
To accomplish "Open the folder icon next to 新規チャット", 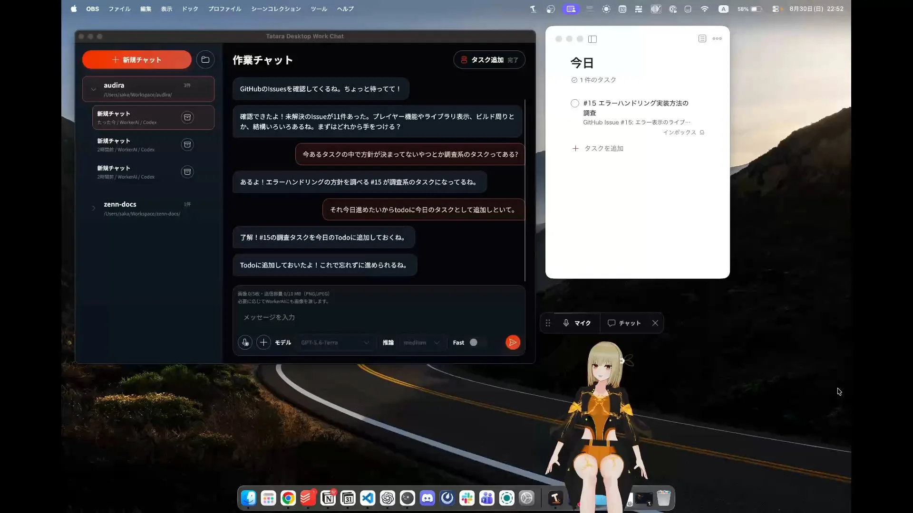I will point(205,60).
